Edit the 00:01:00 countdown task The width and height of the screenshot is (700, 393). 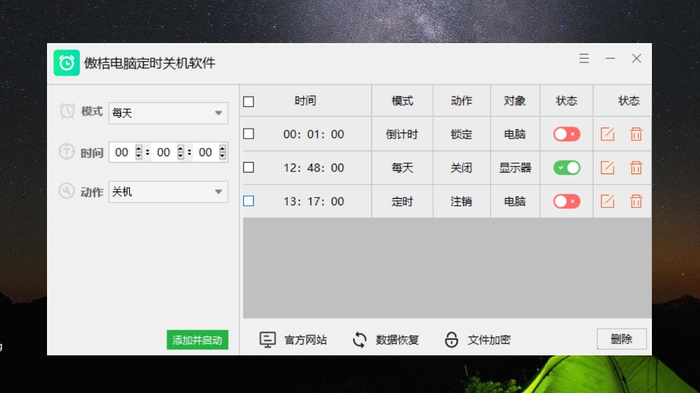[x=608, y=134]
